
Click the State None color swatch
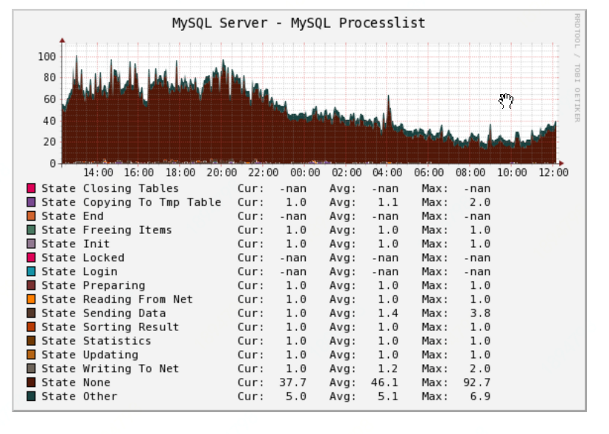[x=31, y=382]
